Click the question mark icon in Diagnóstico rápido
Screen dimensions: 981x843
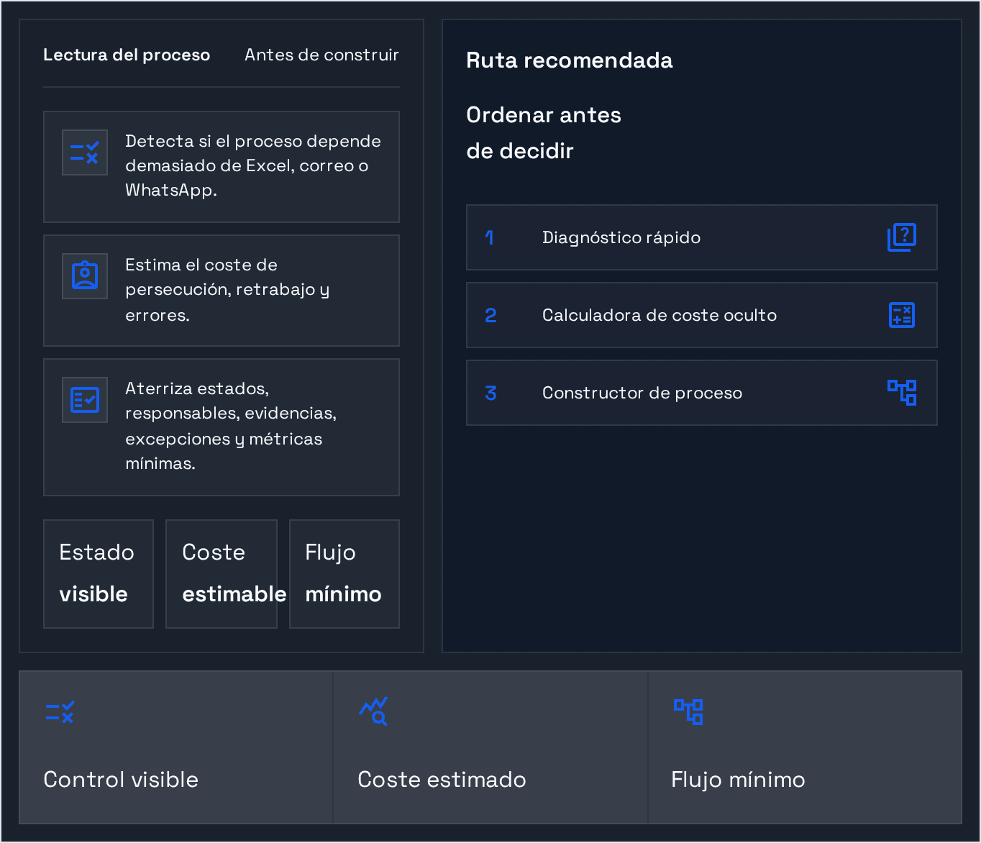pyautogui.click(x=902, y=237)
